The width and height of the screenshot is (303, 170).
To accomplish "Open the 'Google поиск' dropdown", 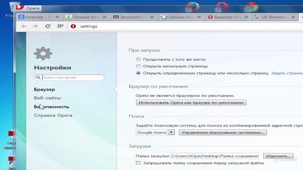I will click(x=155, y=132).
